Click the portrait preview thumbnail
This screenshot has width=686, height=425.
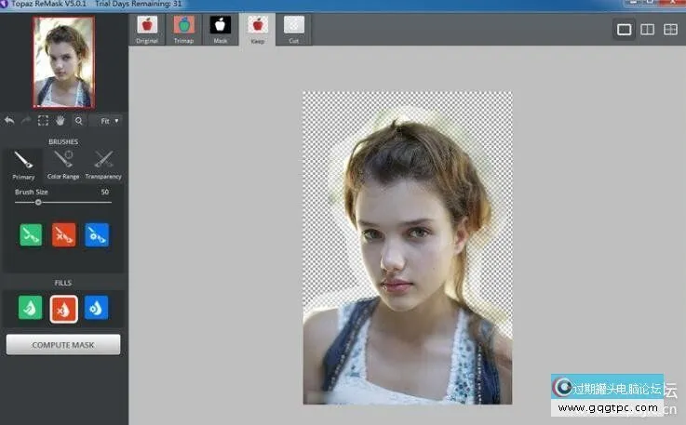(x=63, y=61)
